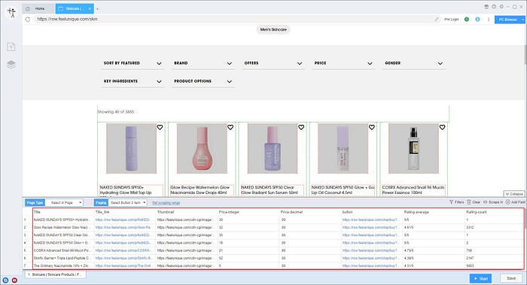Viewport: 527px width, 285px height.
Task: Click the Clear trash icon
Action: [x=469, y=202]
